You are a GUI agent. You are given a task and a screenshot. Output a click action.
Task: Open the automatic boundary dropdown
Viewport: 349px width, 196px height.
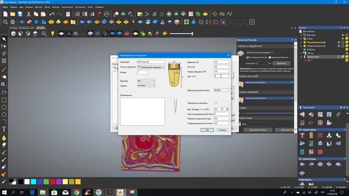coord(260,52)
